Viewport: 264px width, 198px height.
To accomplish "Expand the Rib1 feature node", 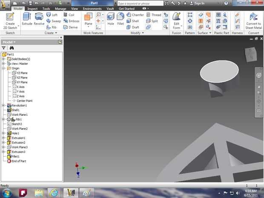I will point(3,119).
